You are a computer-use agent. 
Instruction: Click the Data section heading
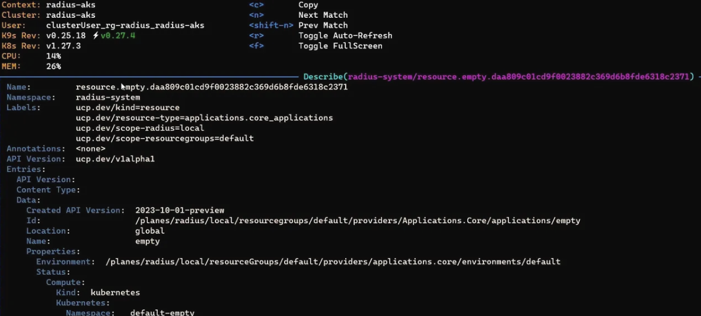tap(28, 200)
